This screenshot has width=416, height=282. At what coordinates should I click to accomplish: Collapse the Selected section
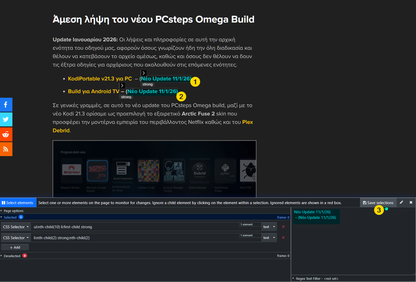[9, 217]
